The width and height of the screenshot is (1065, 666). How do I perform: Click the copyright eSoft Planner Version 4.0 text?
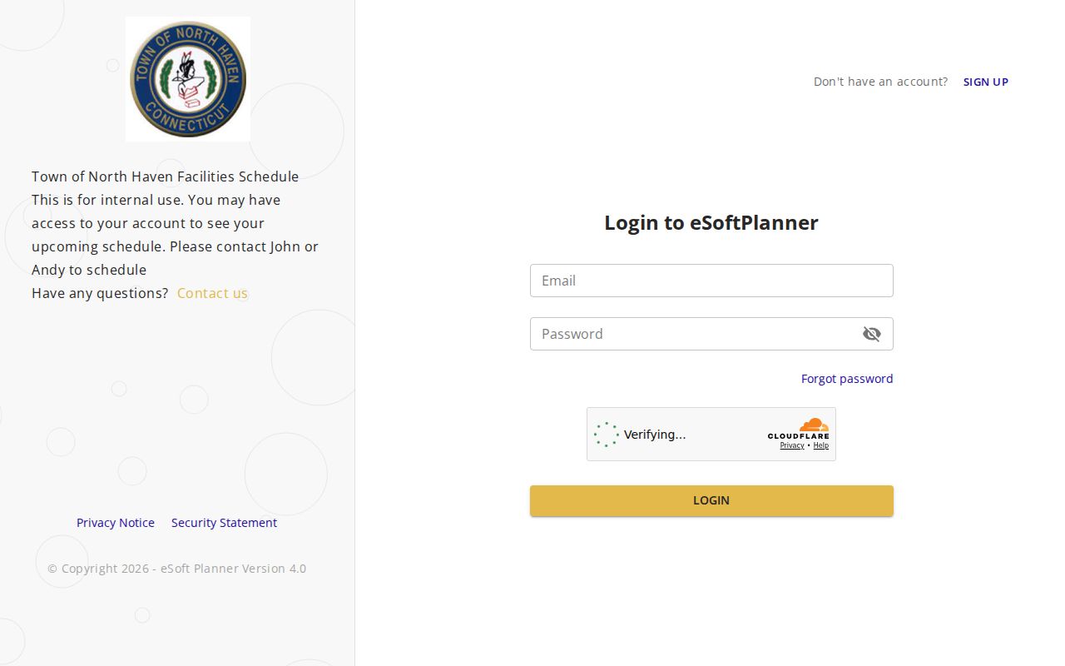click(176, 569)
